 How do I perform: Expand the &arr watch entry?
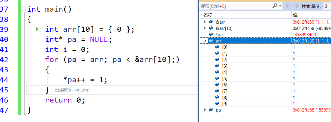click(204, 22)
